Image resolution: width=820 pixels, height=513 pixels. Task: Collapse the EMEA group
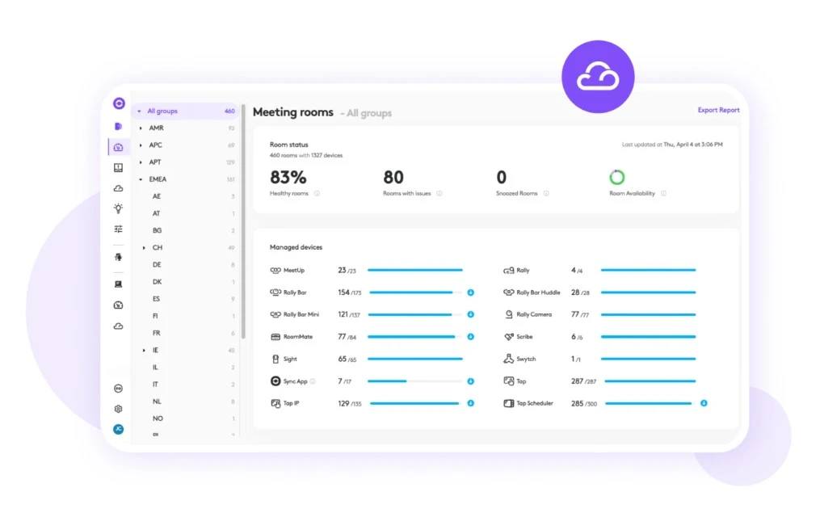(x=141, y=179)
